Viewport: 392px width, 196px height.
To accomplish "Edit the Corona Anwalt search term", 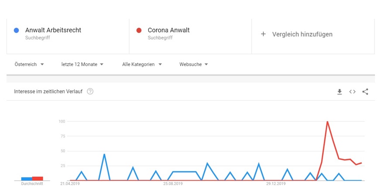I will (169, 30).
